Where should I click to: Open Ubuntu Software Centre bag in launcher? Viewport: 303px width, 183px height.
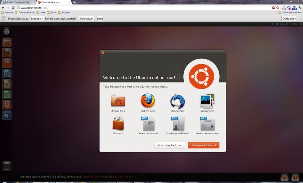7,63
